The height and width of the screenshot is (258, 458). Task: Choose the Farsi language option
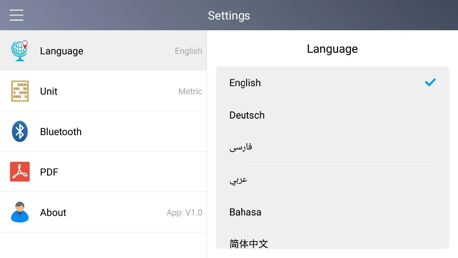click(241, 147)
